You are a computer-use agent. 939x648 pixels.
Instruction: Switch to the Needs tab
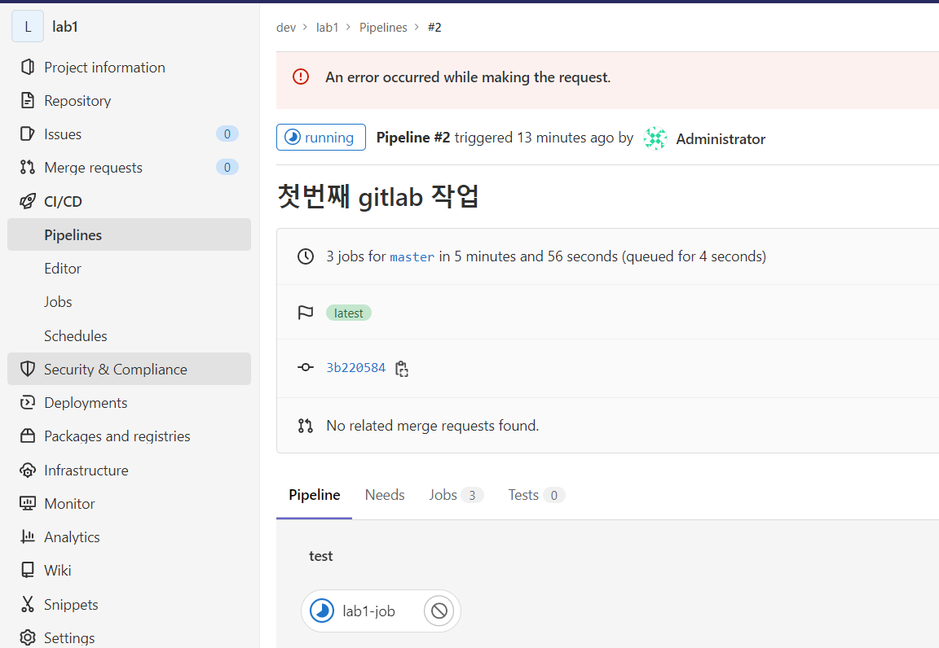[x=385, y=495]
